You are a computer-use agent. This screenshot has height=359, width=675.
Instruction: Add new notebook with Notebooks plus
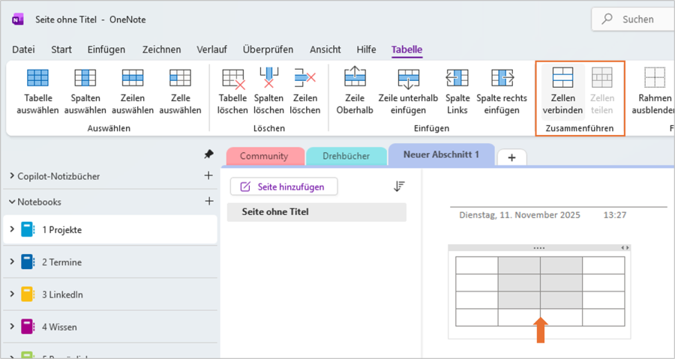click(x=208, y=201)
